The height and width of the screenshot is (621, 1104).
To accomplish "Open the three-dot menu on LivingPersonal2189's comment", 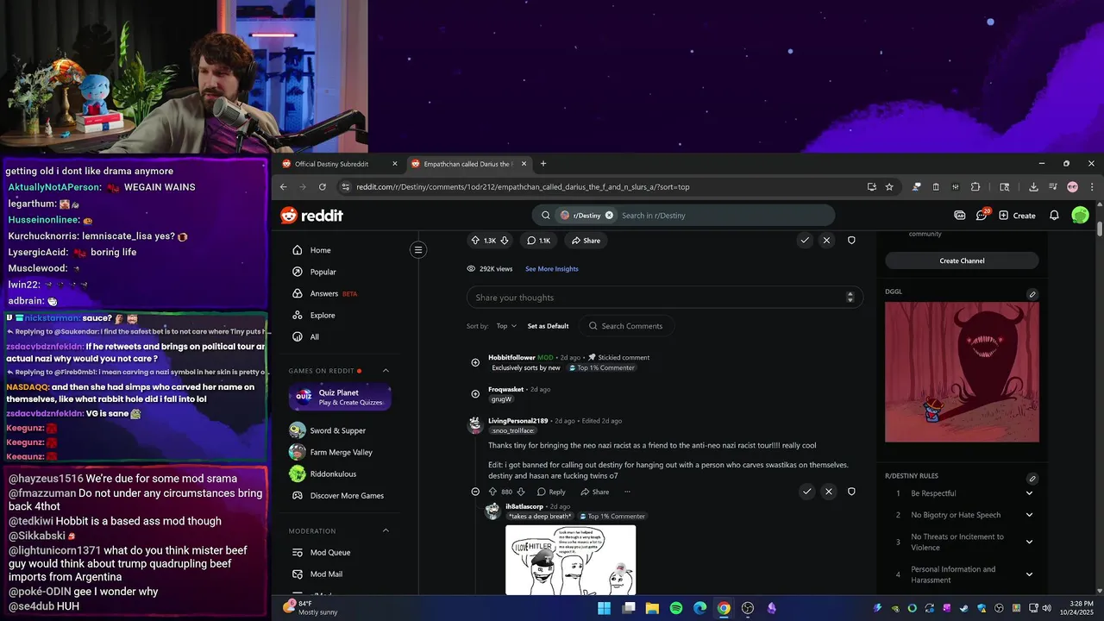I will (x=627, y=492).
